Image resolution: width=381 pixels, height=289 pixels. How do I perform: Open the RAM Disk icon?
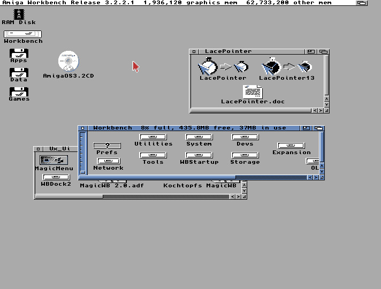[x=19, y=14]
